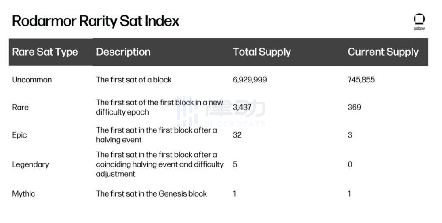Click the Rare current supply 369
This screenshot has height=223, width=442.
[x=354, y=107]
